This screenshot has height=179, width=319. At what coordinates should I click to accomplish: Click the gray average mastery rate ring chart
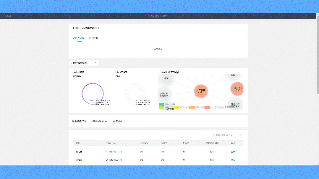pos(135,93)
